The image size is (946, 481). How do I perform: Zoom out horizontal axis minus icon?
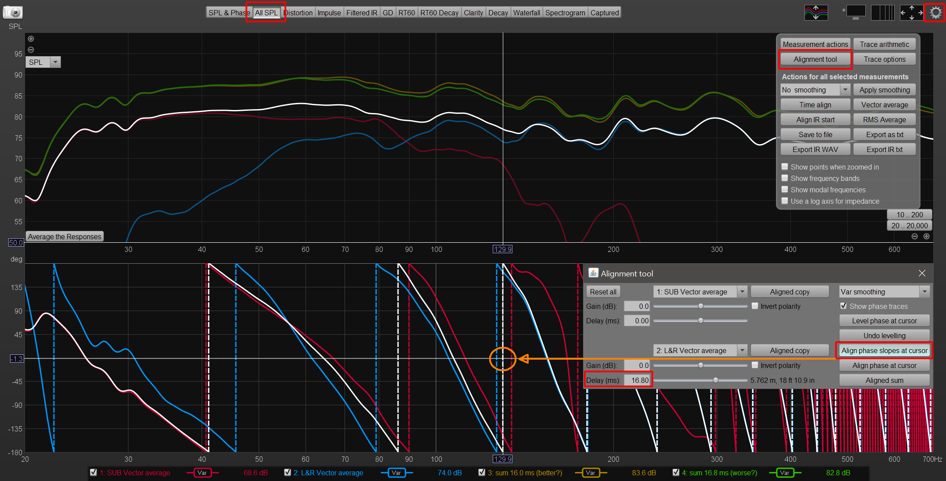[914, 236]
